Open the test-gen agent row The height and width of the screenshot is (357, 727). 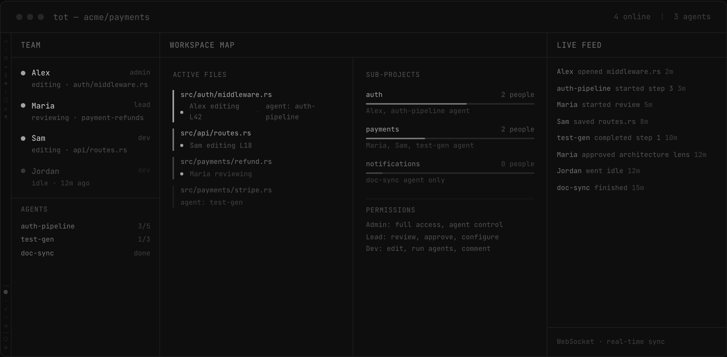(x=85, y=239)
